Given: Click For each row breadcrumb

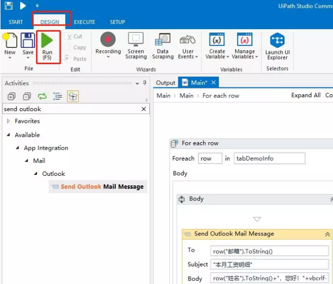Looking at the screenshot, I should (x=221, y=96).
